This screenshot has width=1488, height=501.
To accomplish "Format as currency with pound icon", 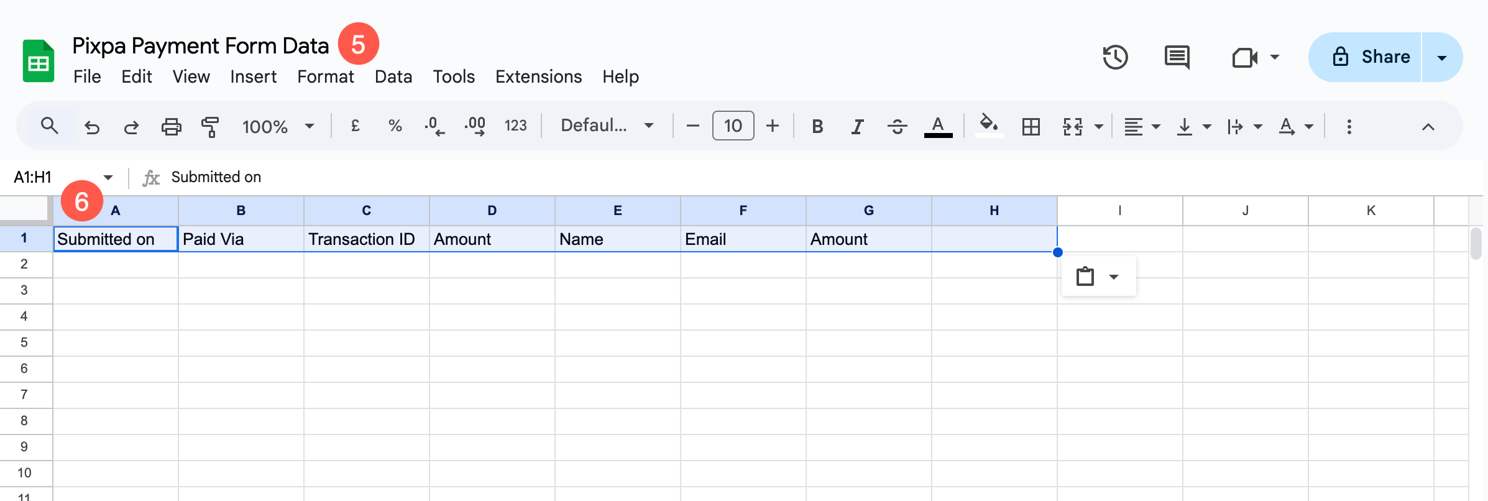I will point(356,126).
